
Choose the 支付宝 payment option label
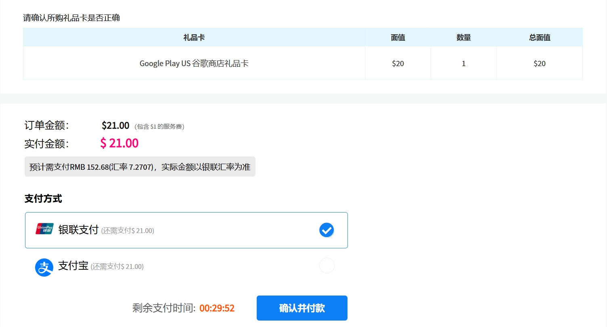[73, 266]
